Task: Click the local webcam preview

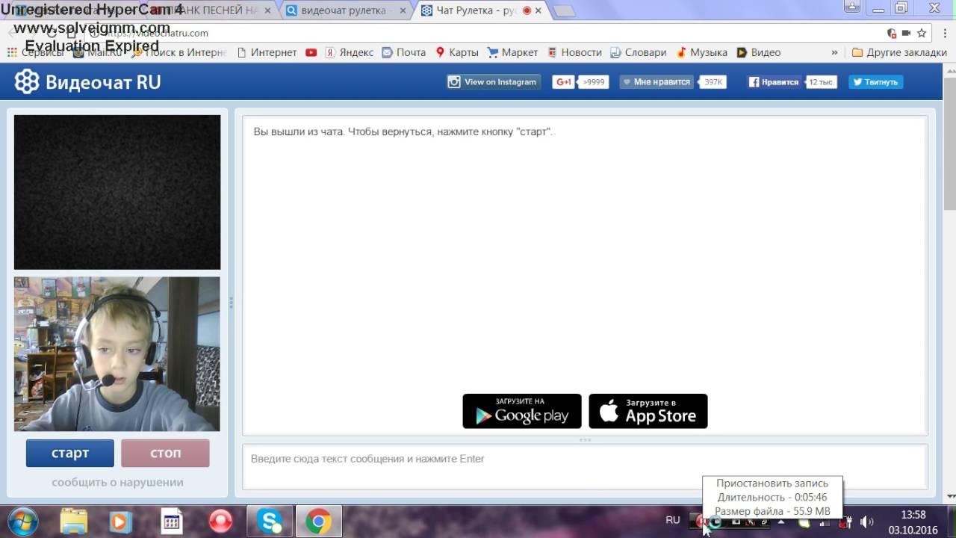Action: 117,353
